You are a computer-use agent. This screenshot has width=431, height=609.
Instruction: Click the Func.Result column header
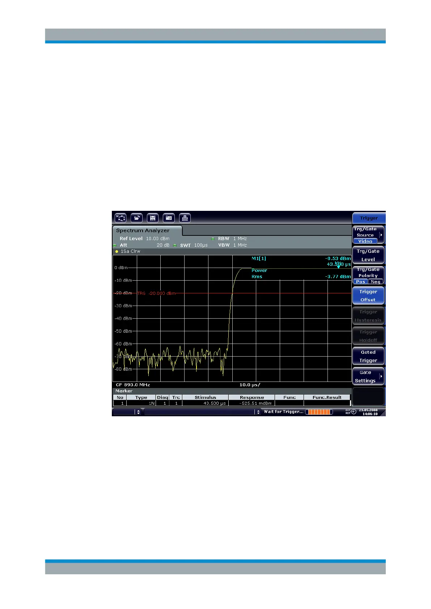tap(327, 397)
